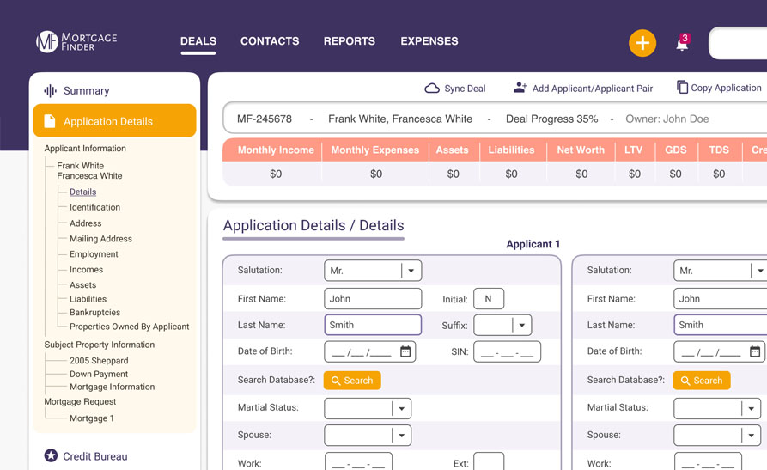
Task: Open the REPORTS tab
Action: click(x=350, y=41)
